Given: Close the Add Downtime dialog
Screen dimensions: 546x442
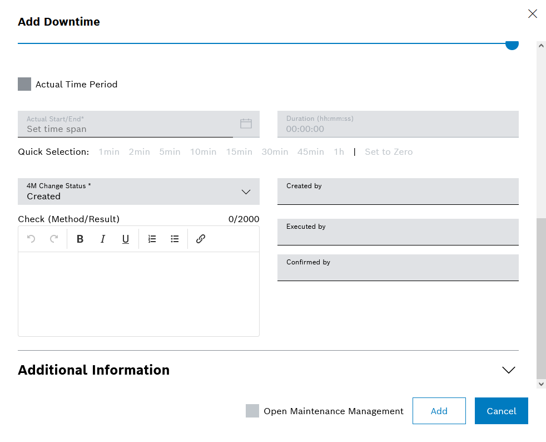Looking at the screenshot, I should pyautogui.click(x=532, y=14).
